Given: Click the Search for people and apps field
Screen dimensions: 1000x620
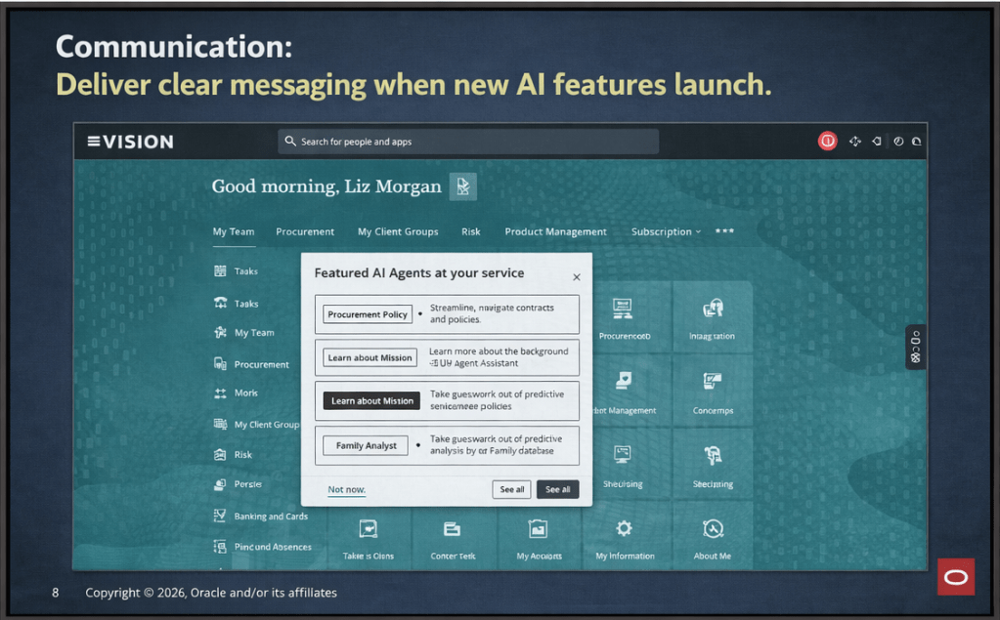Looking at the screenshot, I should tap(468, 142).
